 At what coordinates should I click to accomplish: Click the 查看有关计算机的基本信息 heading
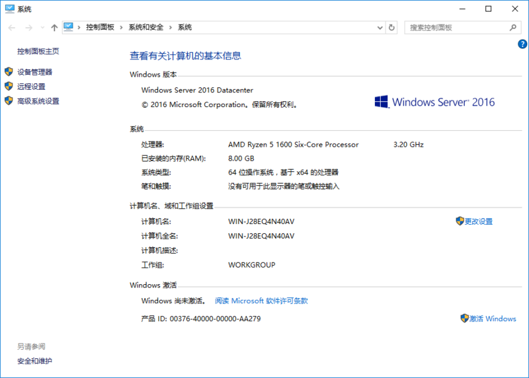185,56
